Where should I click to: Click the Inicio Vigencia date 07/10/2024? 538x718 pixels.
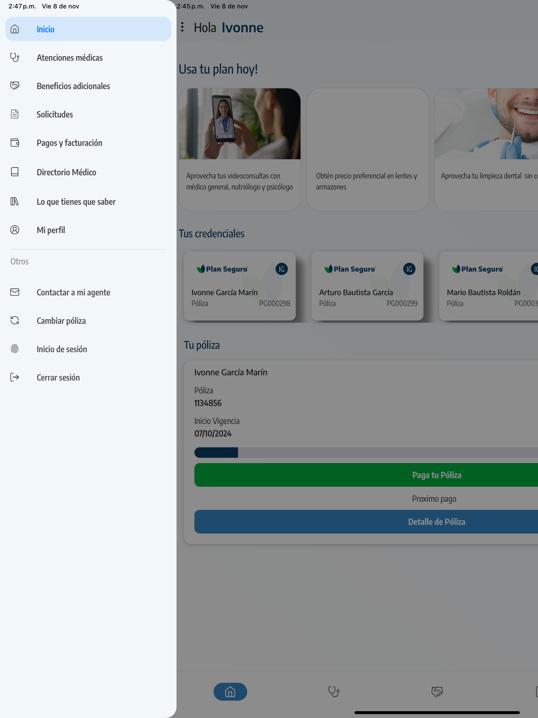tap(213, 433)
